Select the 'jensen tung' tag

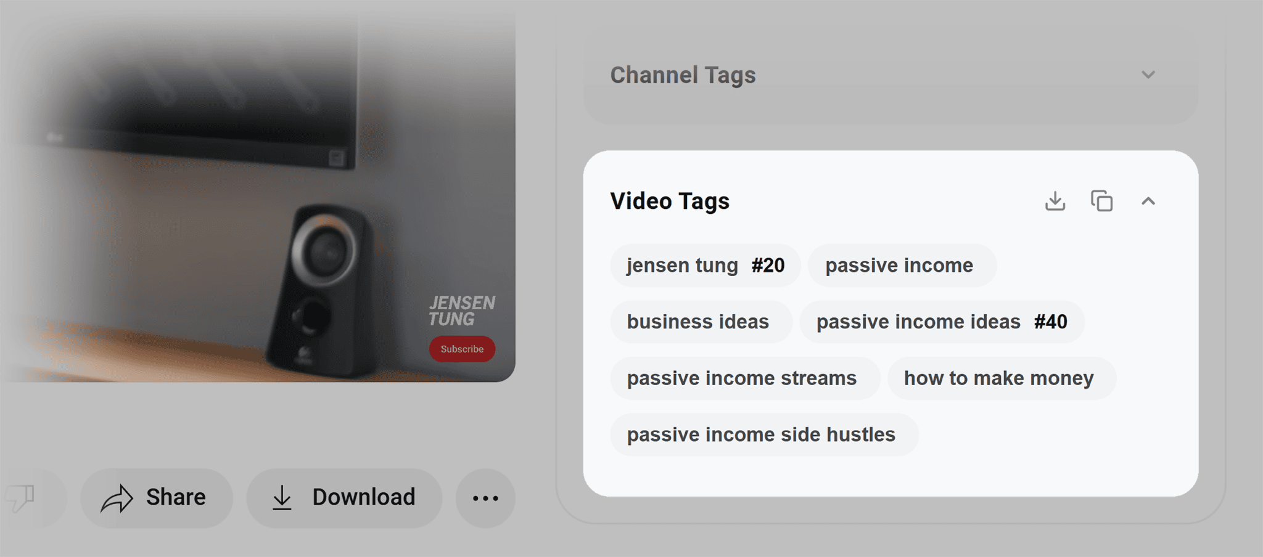[705, 266]
